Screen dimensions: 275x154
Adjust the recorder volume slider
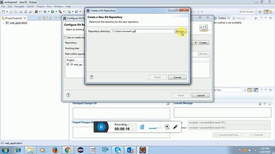tap(155, 128)
